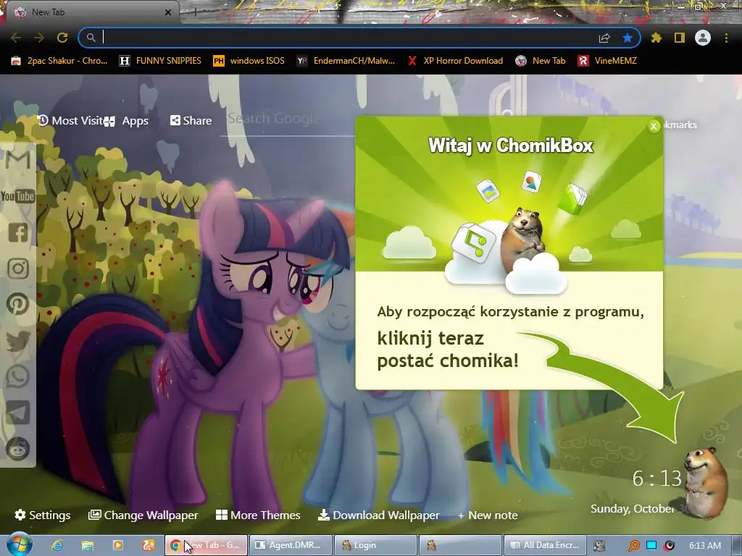The width and height of the screenshot is (742, 556).
Task: Switch to All Data Encr... taskbar window
Action: point(545,545)
